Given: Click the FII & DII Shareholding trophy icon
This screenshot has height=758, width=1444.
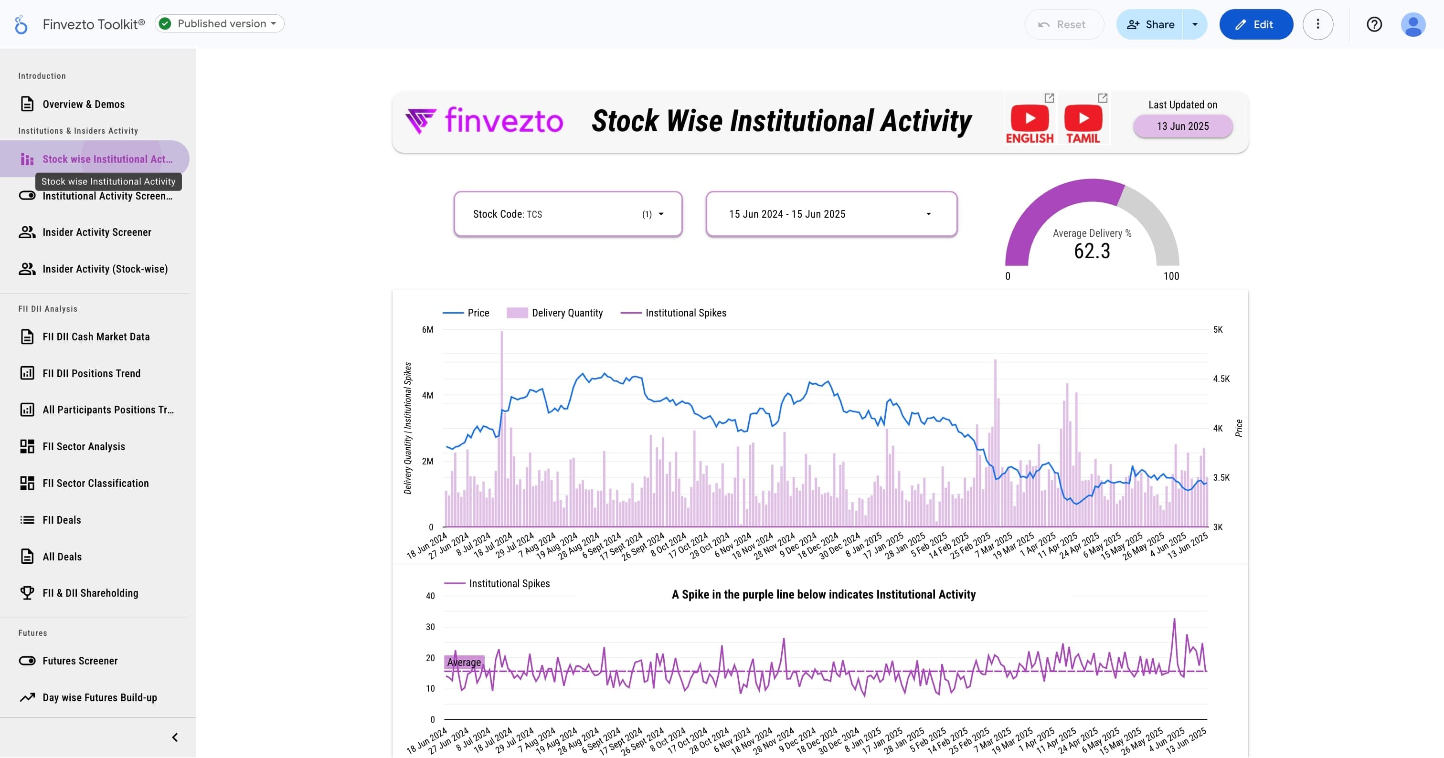Looking at the screenshot, I should click(x=27, y=593).
